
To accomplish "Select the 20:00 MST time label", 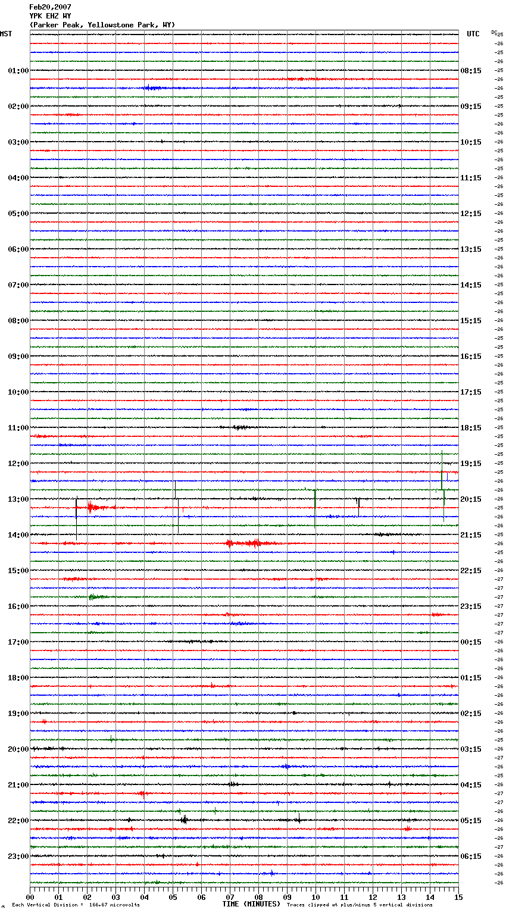I will click(18, 749).
